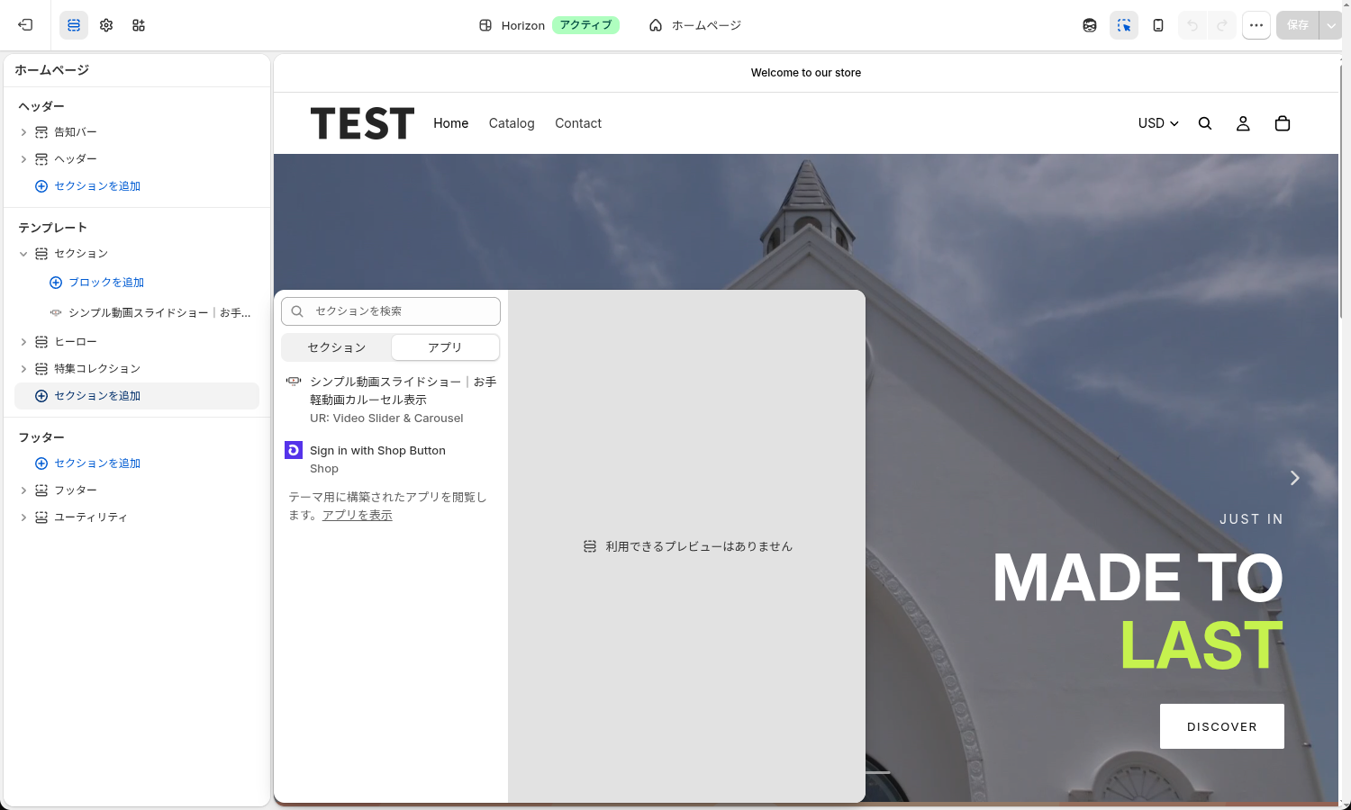Open dropdown arrow next to 保存
This screenshot has height=810, width=1351.
[x=1331, y=25]
